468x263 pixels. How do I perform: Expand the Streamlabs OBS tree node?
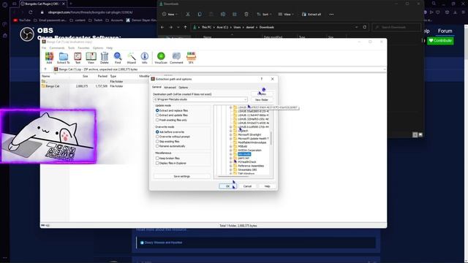click(231, 169)
